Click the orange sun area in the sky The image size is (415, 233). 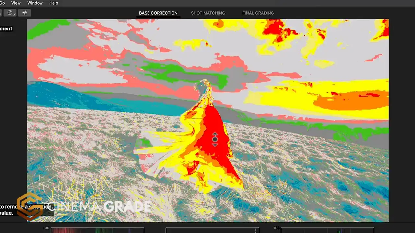pyautogui.click(x=350, y=100)
